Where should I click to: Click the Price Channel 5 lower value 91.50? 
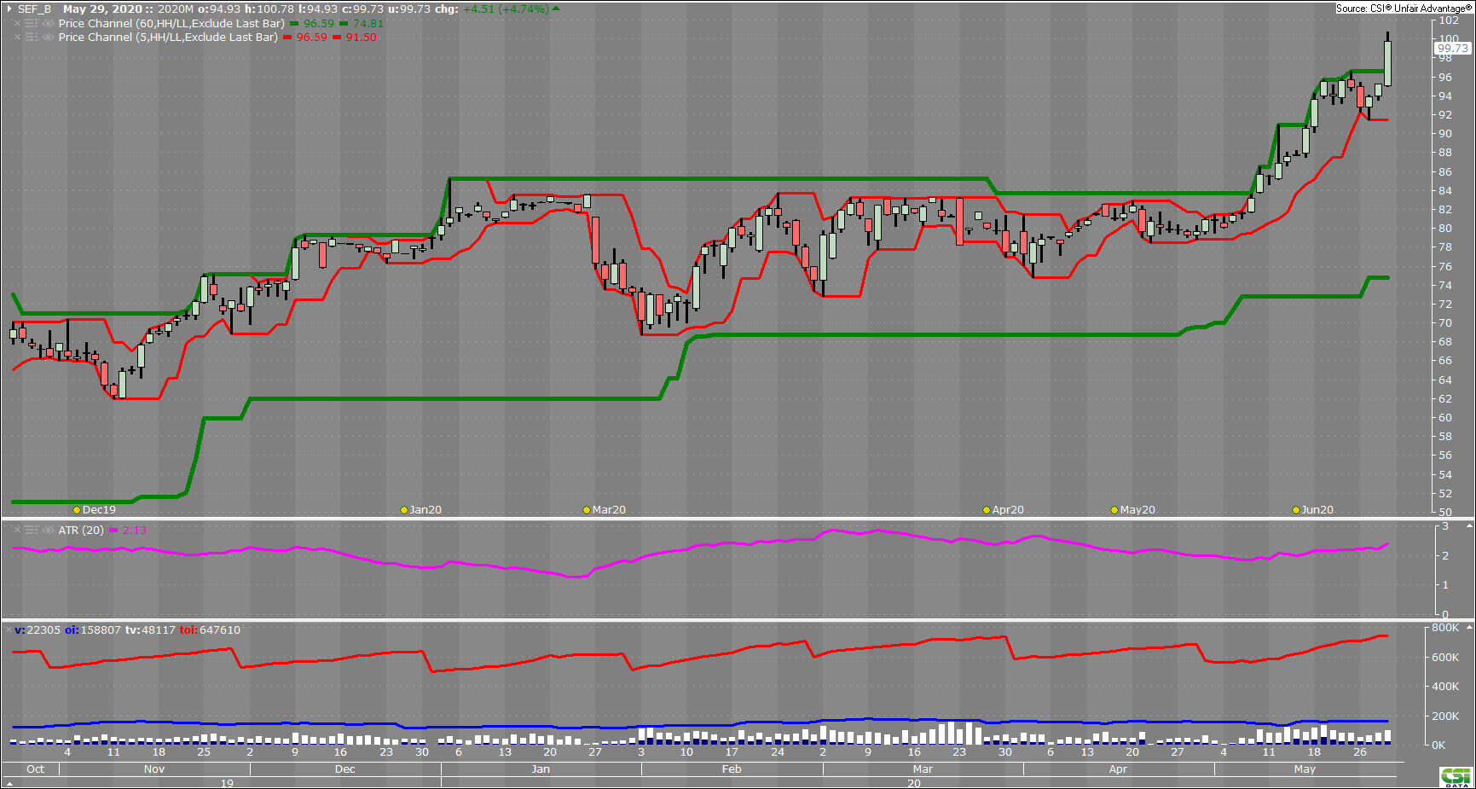362,38
